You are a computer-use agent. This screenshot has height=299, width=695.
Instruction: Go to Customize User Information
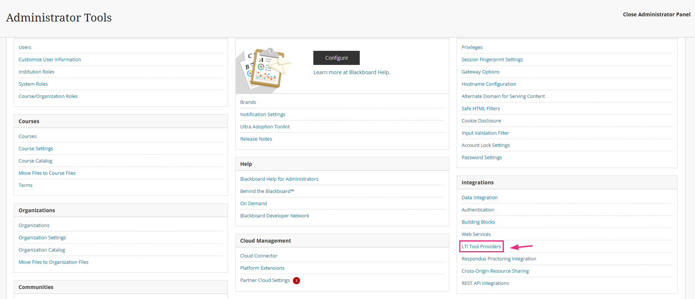coord(50,60)
